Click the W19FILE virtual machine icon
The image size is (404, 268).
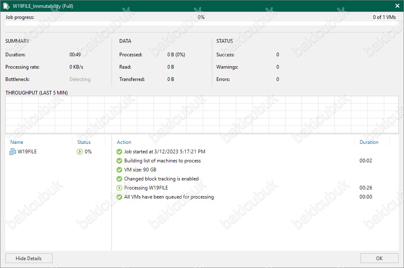pyautogui.click(x=12, y=152)
